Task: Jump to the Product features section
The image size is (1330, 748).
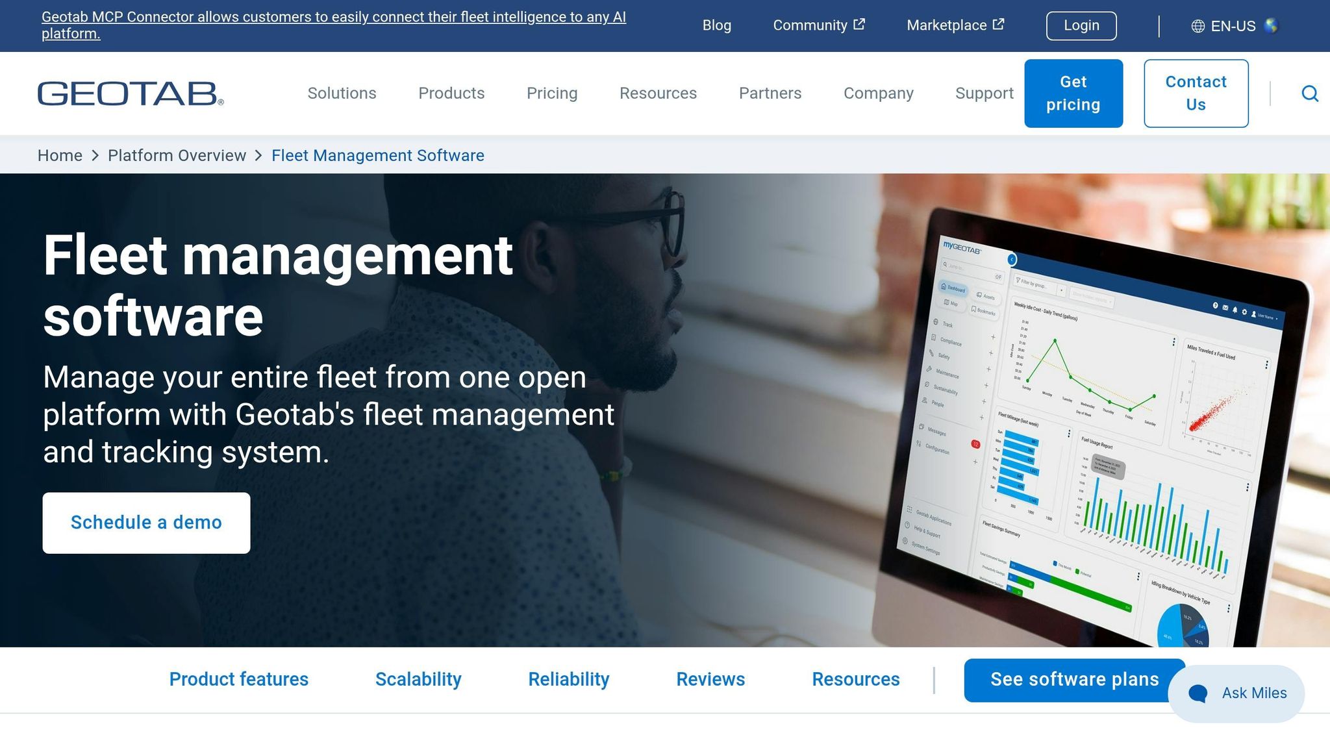Action: click(x=239, y=679)
